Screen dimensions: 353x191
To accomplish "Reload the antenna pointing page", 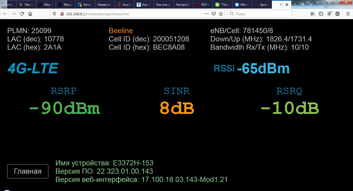I will (x=22, y=14).
